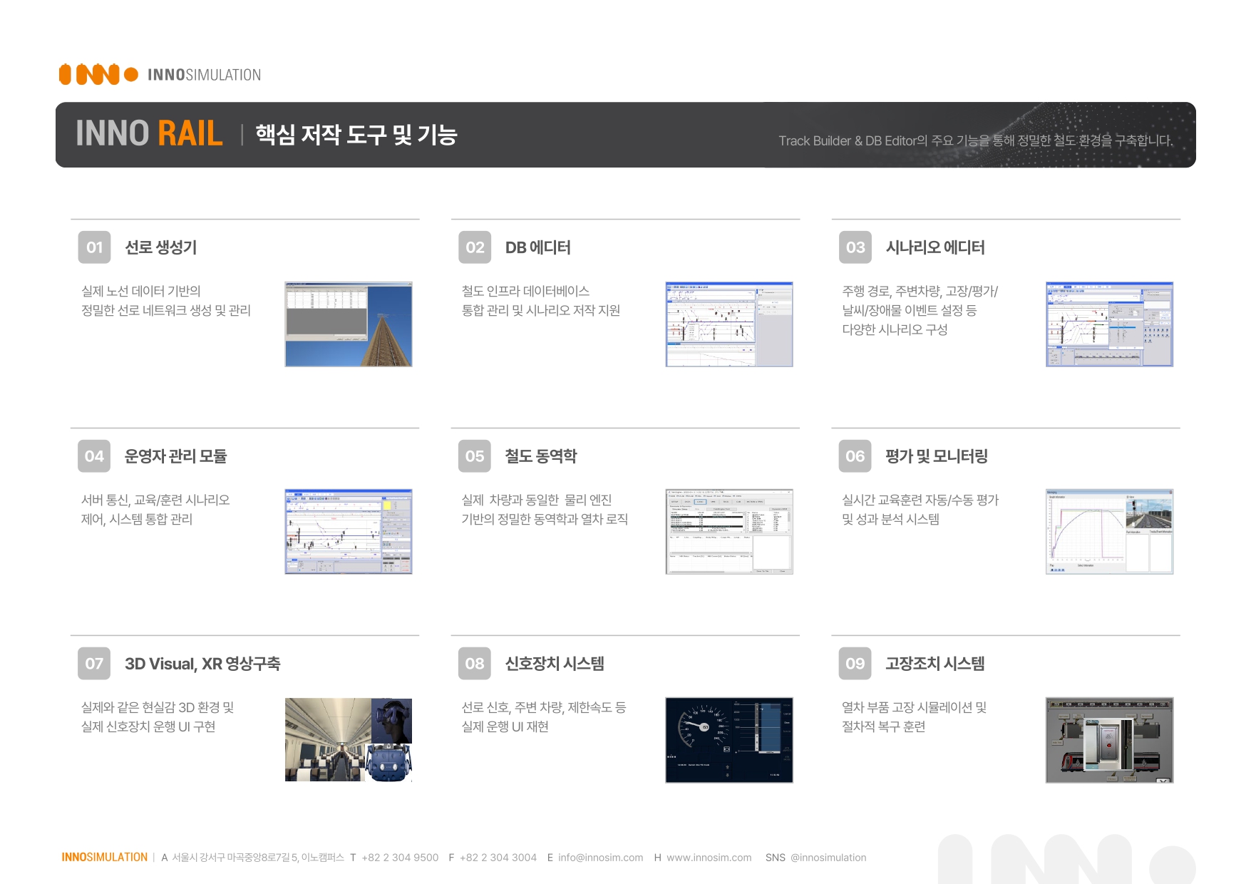Click the fax number +82 2 304 3004
The height and width of the screenshot is (884, 1251).
pos(498,858)
